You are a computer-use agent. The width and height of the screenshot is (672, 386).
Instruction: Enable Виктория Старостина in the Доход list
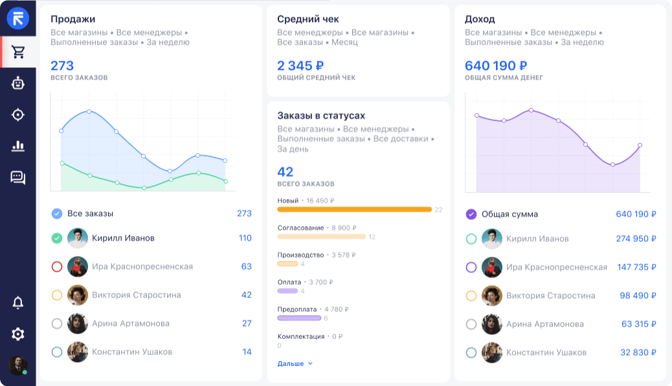(x=471, y=295)
